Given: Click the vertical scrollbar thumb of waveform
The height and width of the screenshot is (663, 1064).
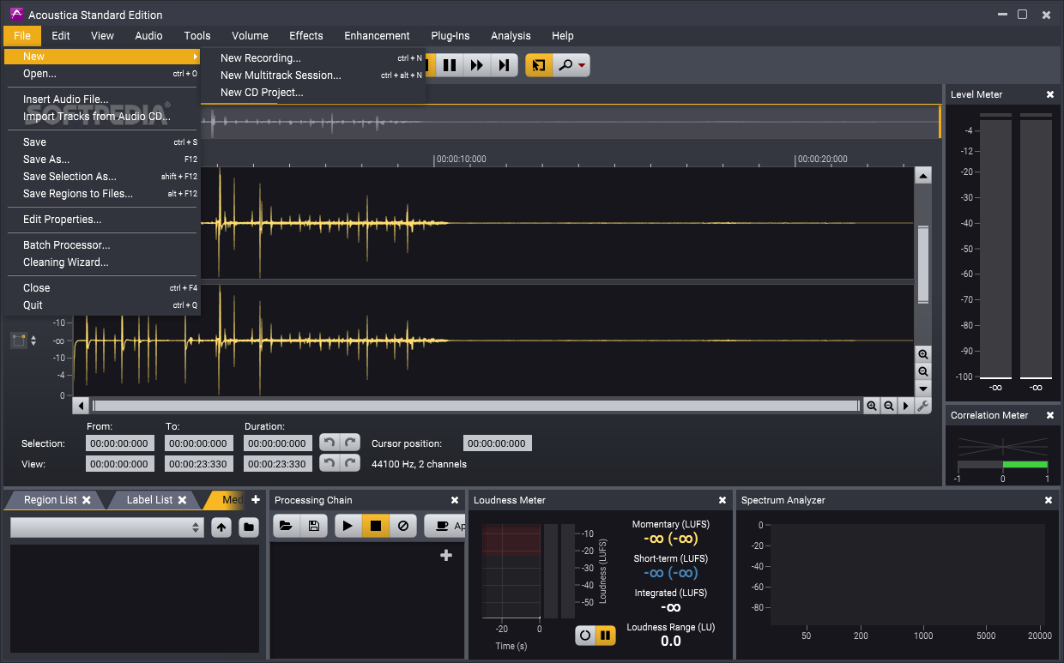Looking at the screenshot, I should pos(923,264).
